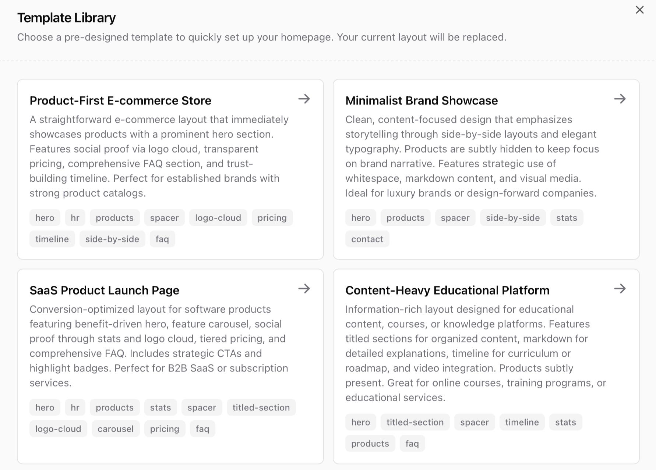Select the 'pricing' tag on the E-commerce template
656x470 pixels.
click(272, 217)
